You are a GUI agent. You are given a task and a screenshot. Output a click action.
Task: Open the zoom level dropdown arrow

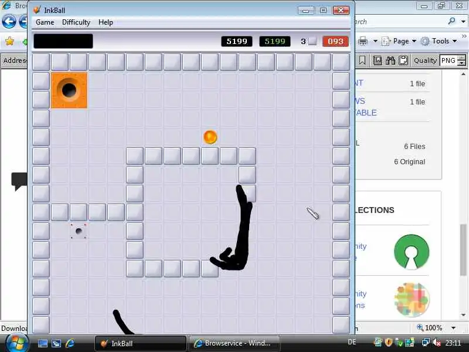pos(453,328)
